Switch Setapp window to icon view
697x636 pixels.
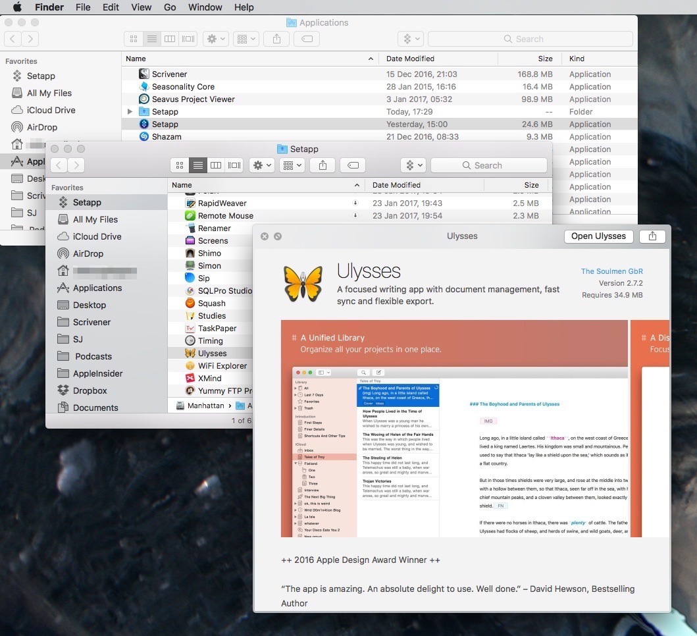coord(180,165)
